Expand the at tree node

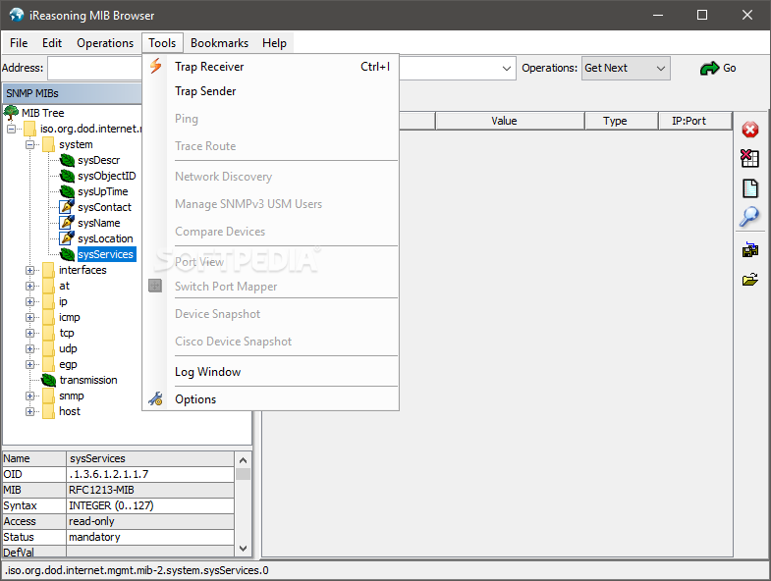(30, 286)
